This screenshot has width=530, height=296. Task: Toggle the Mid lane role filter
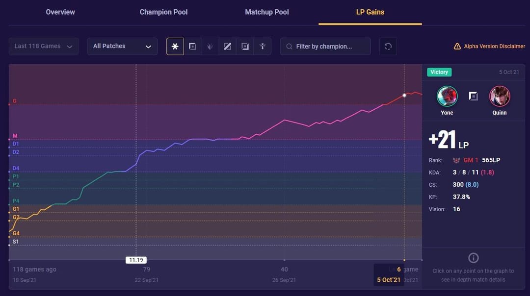click(x=227, y=46)
